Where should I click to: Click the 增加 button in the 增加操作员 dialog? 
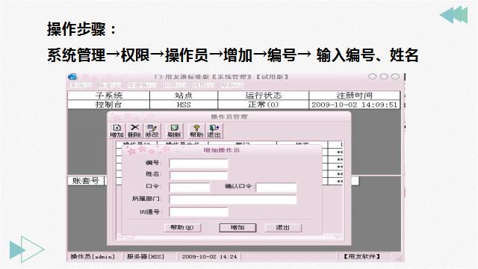click(238, 227)
